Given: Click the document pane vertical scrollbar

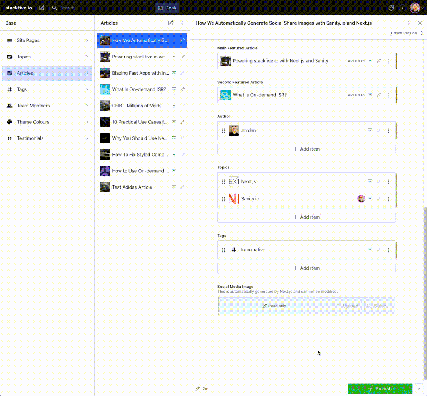Looking at the screenshot, I should pos(425,293).
